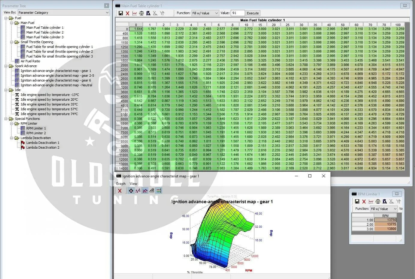This screenshot has width=415, height=279.
Task: Click the balance scales icon in RPM Limiter 1 window
Action: (378, 202)
